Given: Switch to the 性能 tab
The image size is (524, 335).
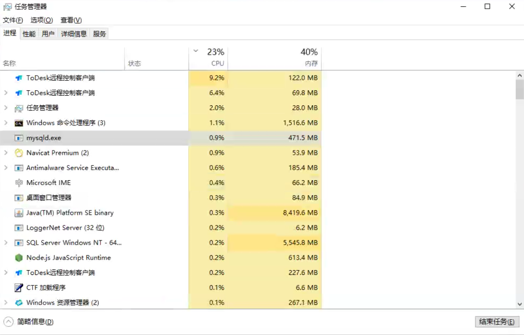Looking at the screenshot, I should pos(29,34).
